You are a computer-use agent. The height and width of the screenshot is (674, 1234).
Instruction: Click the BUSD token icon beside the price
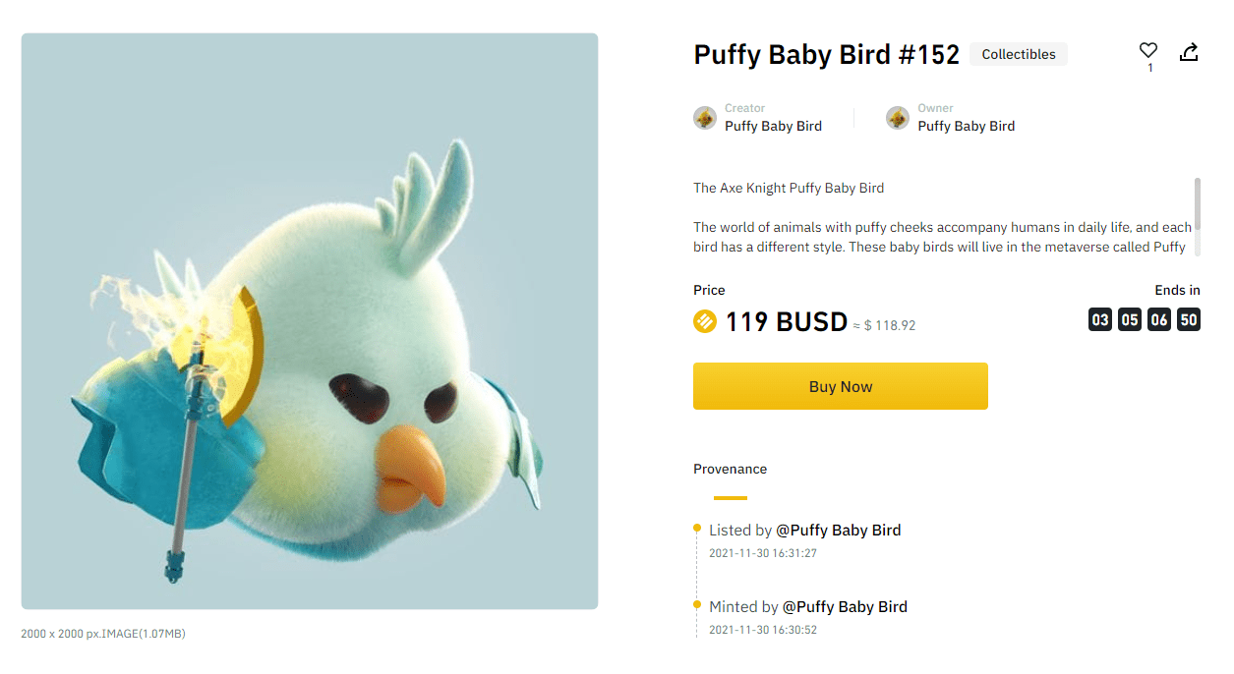(x=704, y=321)
